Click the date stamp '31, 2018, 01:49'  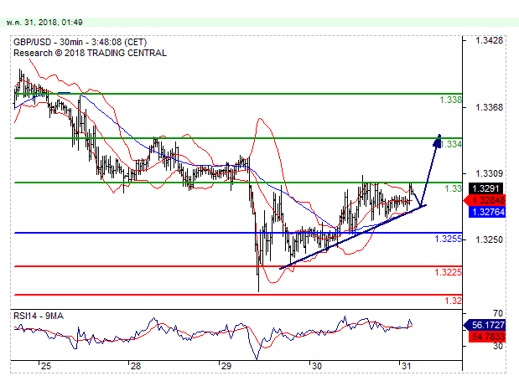(54, 23)
